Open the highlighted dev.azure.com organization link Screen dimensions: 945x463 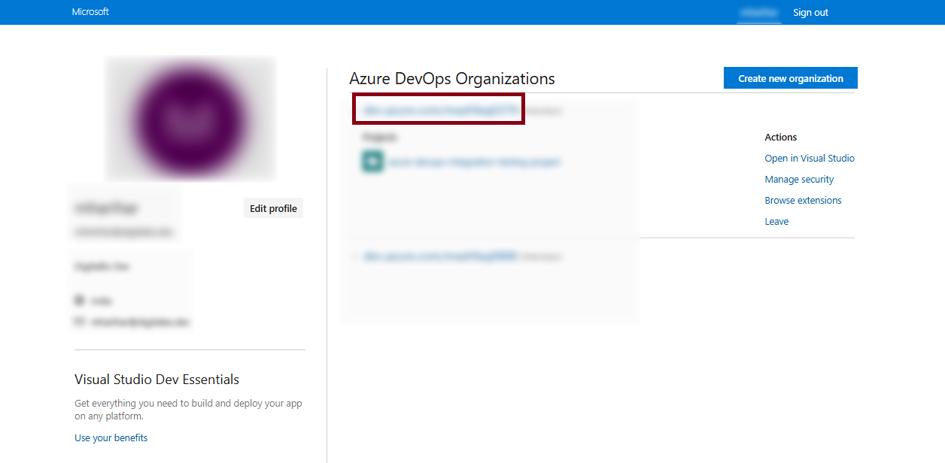pyautogui.click(x=440, y=110)
